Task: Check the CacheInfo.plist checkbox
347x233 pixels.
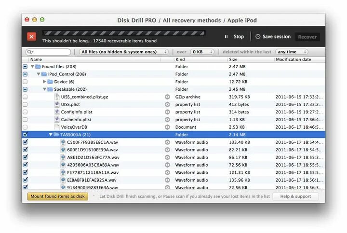Action: click(25, 119)
